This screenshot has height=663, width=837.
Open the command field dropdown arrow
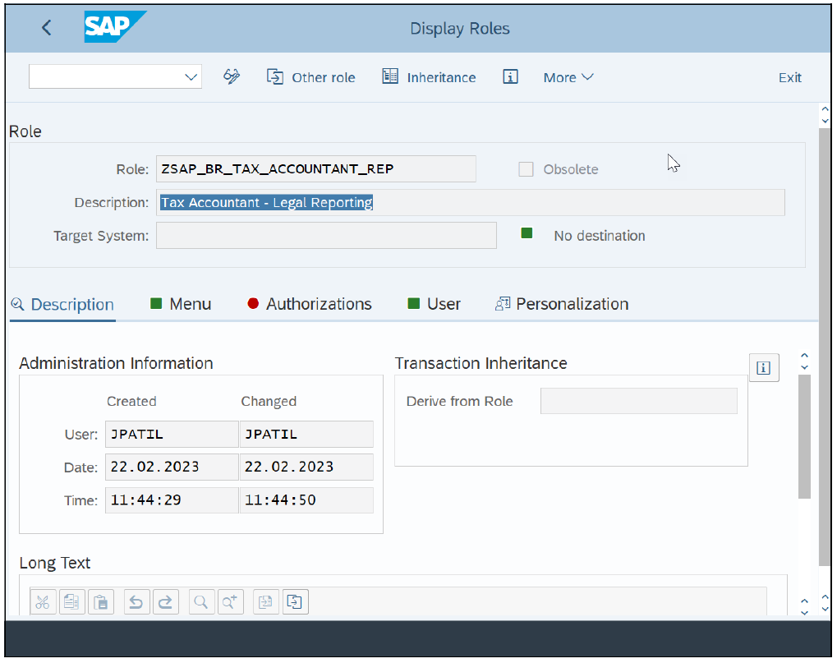click(191, 77)
